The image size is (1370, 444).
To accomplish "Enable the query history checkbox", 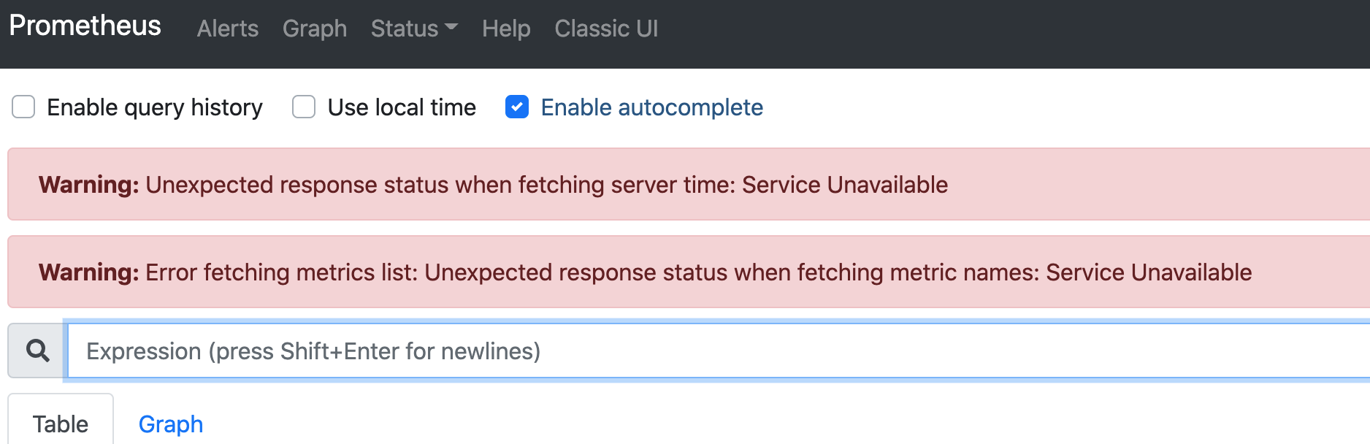I will [x=23, y=107].
